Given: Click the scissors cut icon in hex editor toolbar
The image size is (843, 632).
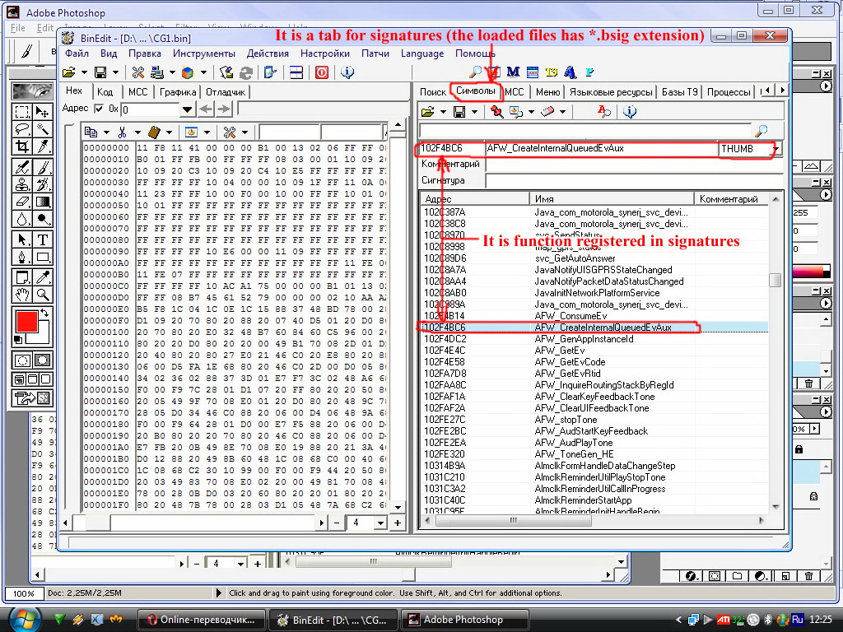Looking at the screenshot, I should click(122, 132).
